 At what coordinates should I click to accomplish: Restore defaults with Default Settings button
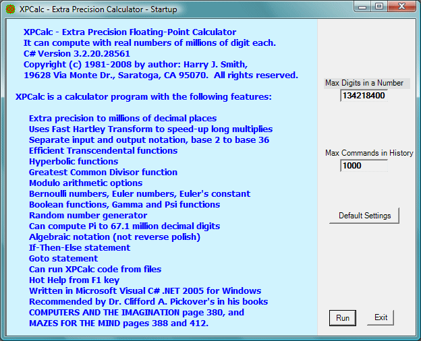point(364,216)
